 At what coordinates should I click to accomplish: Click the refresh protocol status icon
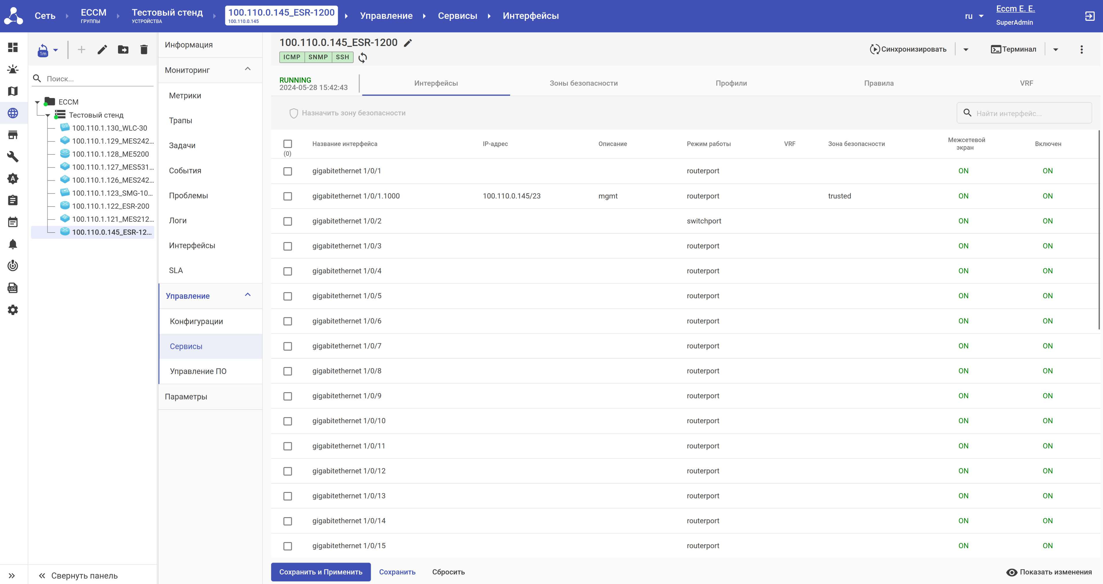click(363, 57)
